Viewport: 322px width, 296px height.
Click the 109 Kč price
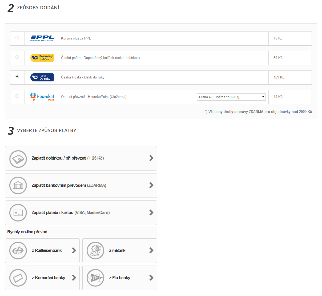click(279, 77)
